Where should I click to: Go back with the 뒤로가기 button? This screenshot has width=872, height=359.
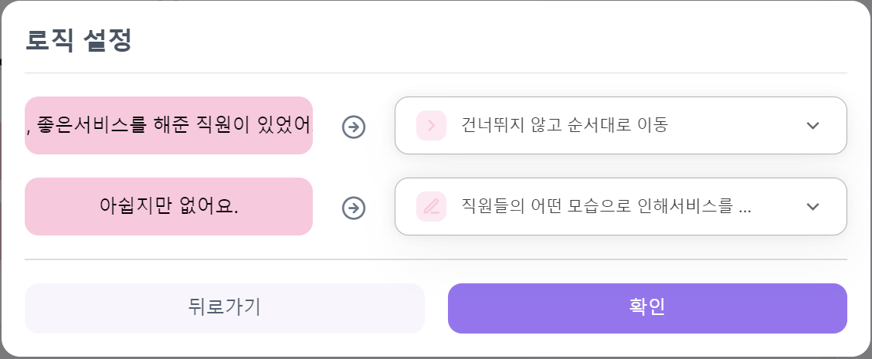(x=225, y=308)
